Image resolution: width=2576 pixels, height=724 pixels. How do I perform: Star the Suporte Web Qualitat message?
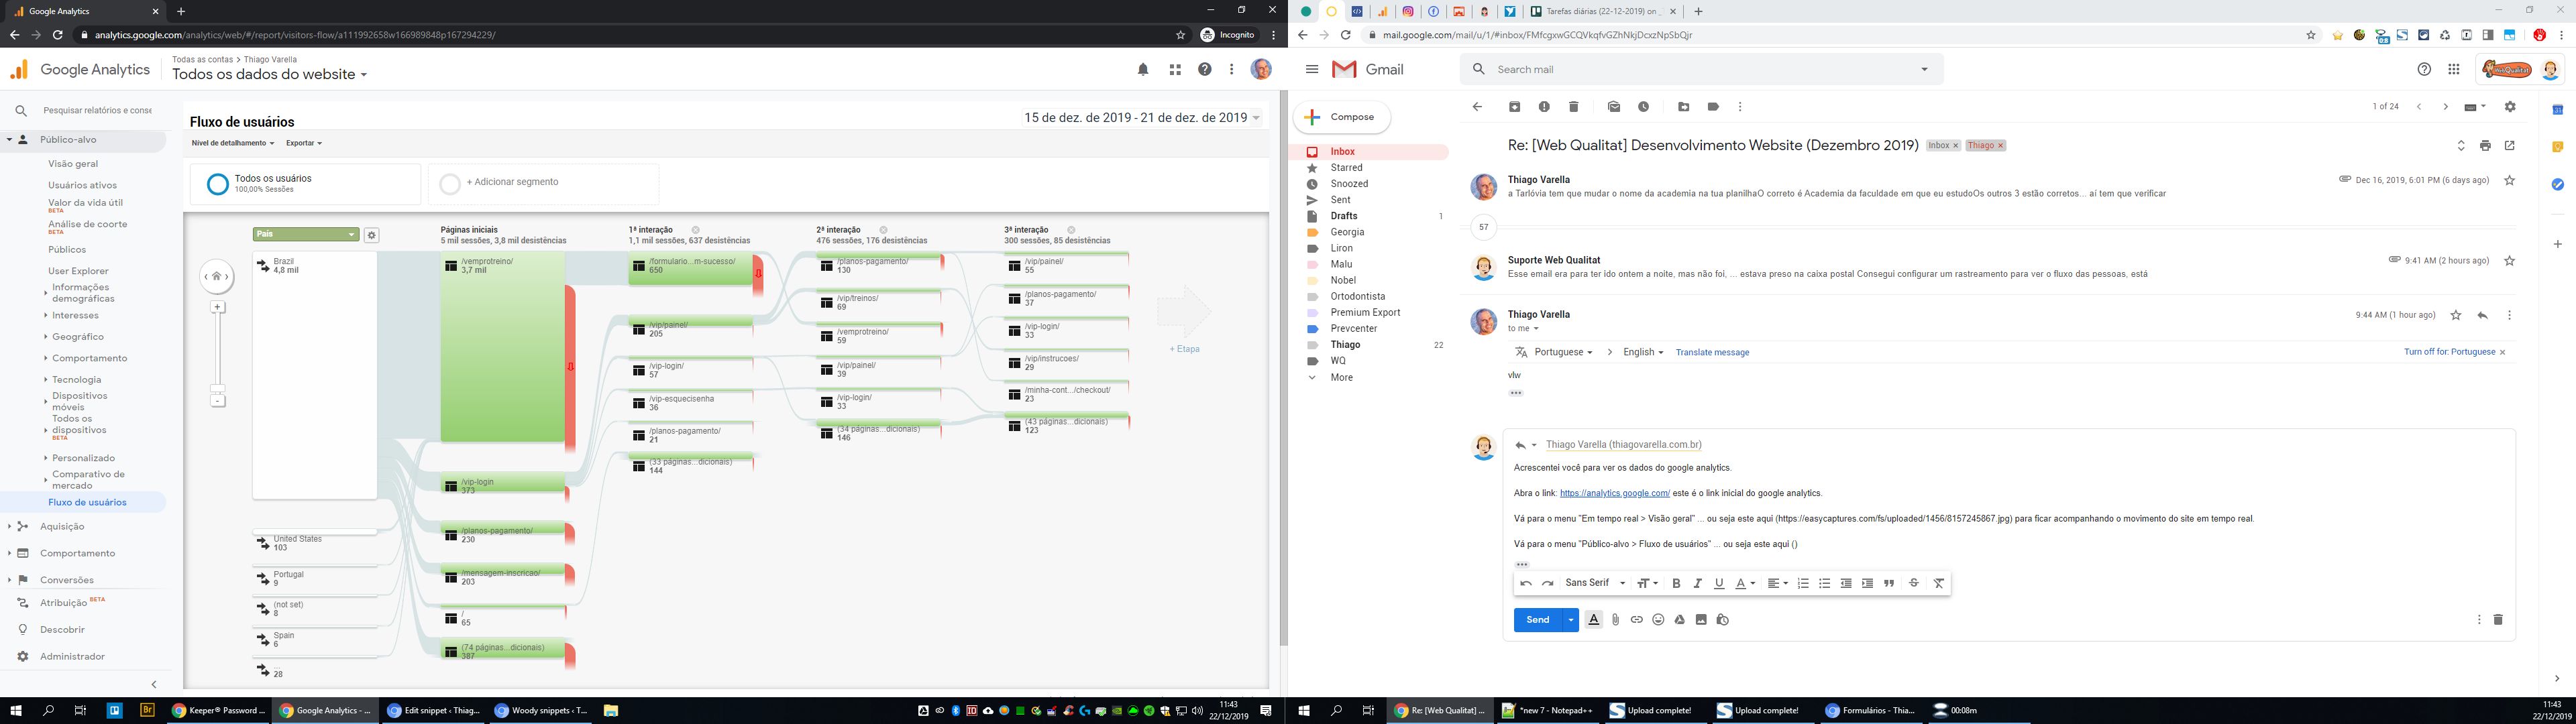[2509, 261]
